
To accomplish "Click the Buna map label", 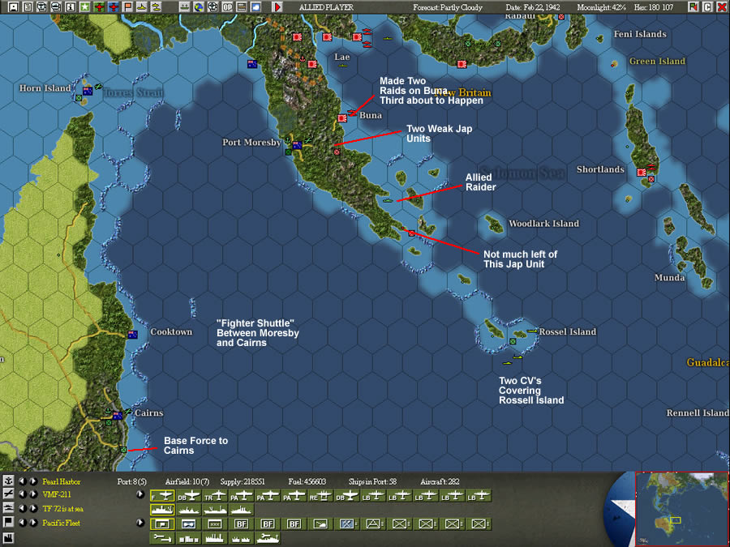I will coord(371,115).
